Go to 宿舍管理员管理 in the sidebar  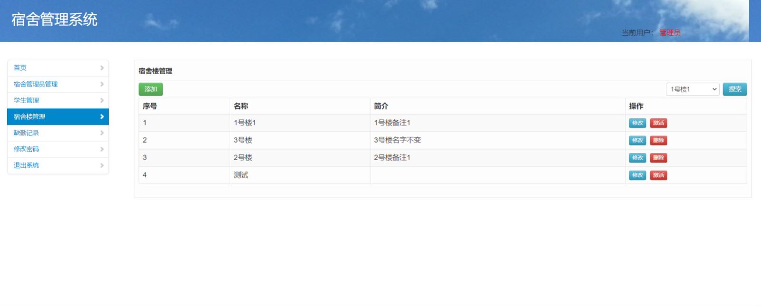coord(58,84)
